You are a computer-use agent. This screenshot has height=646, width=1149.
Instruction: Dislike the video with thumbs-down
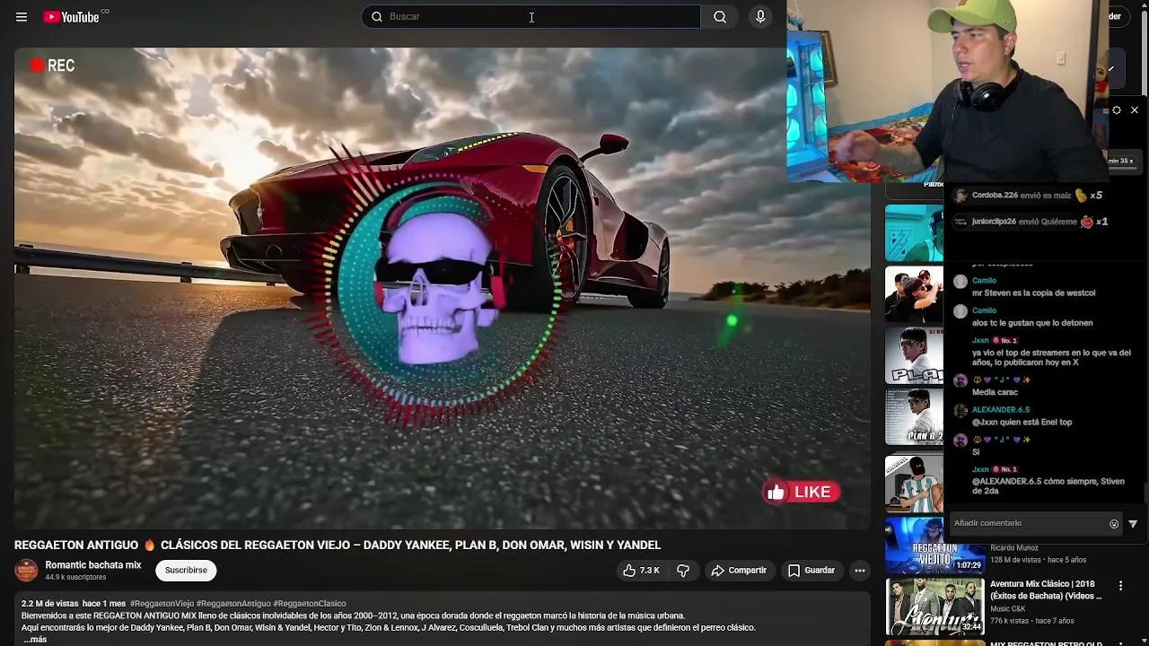(x=683, y=571)
